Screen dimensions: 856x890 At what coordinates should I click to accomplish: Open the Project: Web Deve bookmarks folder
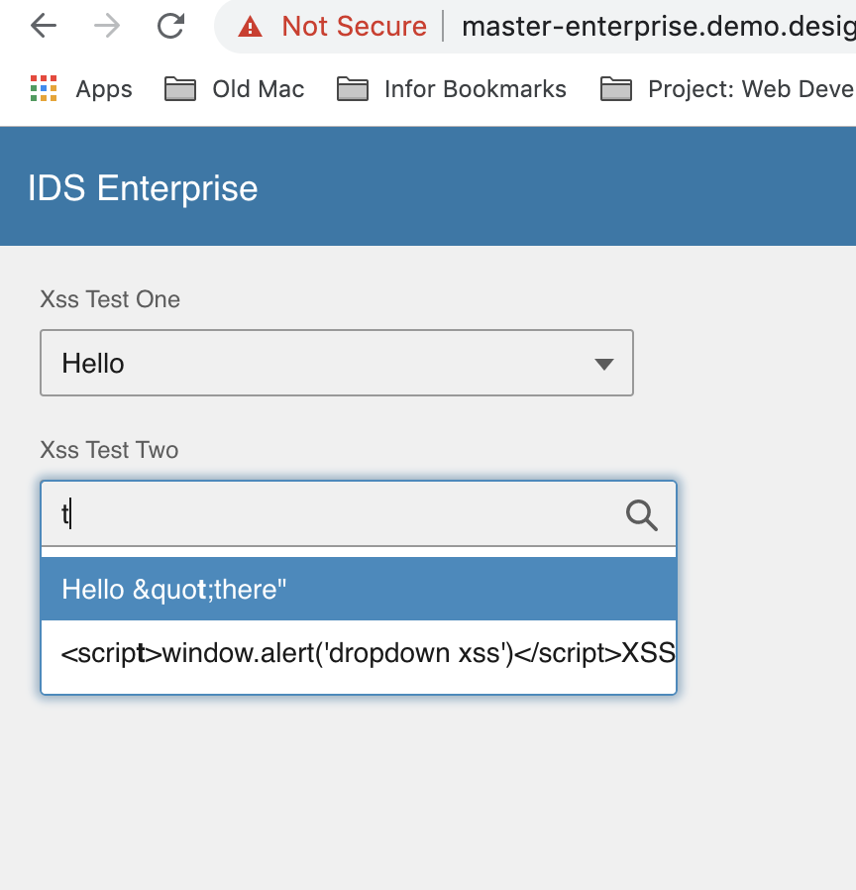pyautogui.click(x=728, y=89)
